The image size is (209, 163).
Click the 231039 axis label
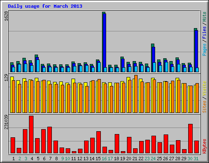(6, 122)
